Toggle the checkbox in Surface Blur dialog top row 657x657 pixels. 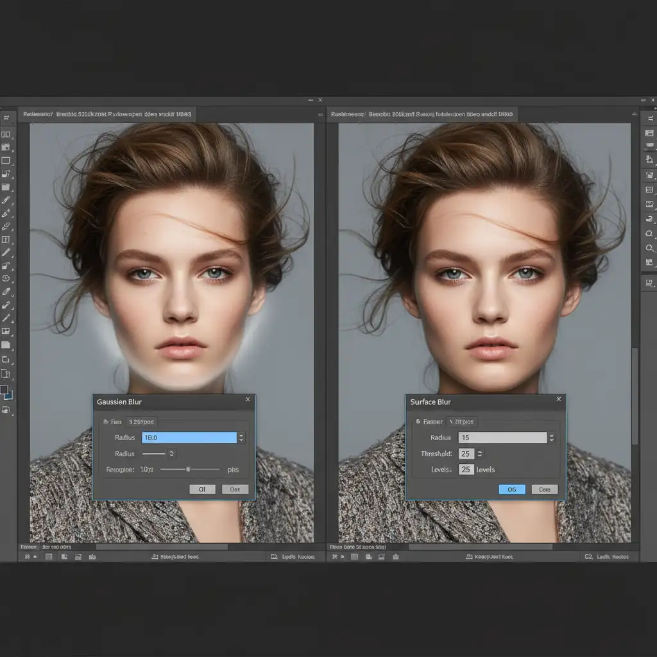coord(418,422)
